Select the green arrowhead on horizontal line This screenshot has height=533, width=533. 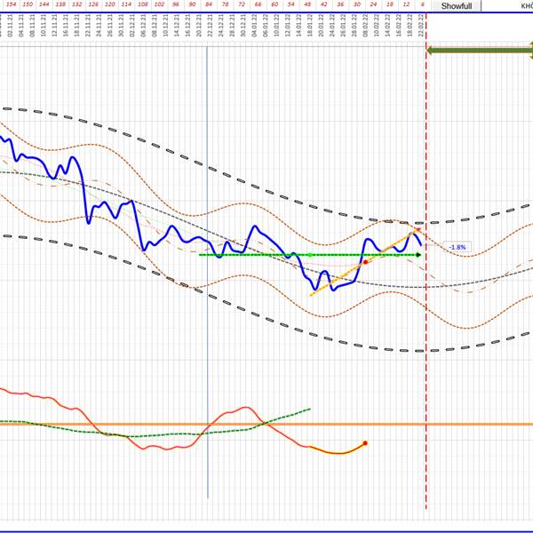418,255
